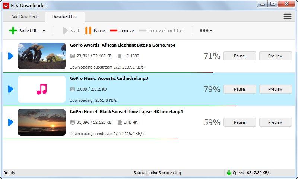Viewport: 298px width, 179px height.
Task: Click the Speed: 6317.80 KB/s status text
Action: click(x=252, y=173)
